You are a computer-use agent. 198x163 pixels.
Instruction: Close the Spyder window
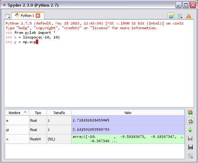coord(193,5)
